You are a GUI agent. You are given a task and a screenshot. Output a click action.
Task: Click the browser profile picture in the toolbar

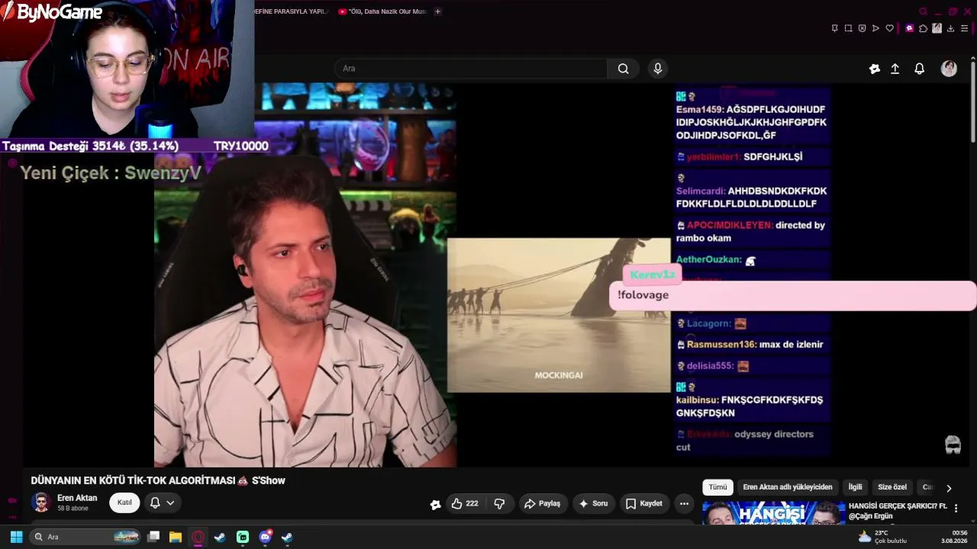pos(937,28)
